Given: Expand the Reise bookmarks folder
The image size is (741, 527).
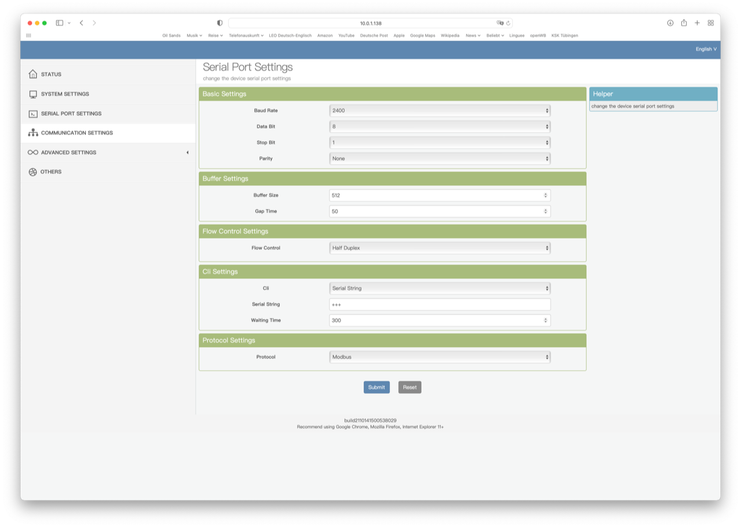Looking at the screenshot, I should (215, 35).
